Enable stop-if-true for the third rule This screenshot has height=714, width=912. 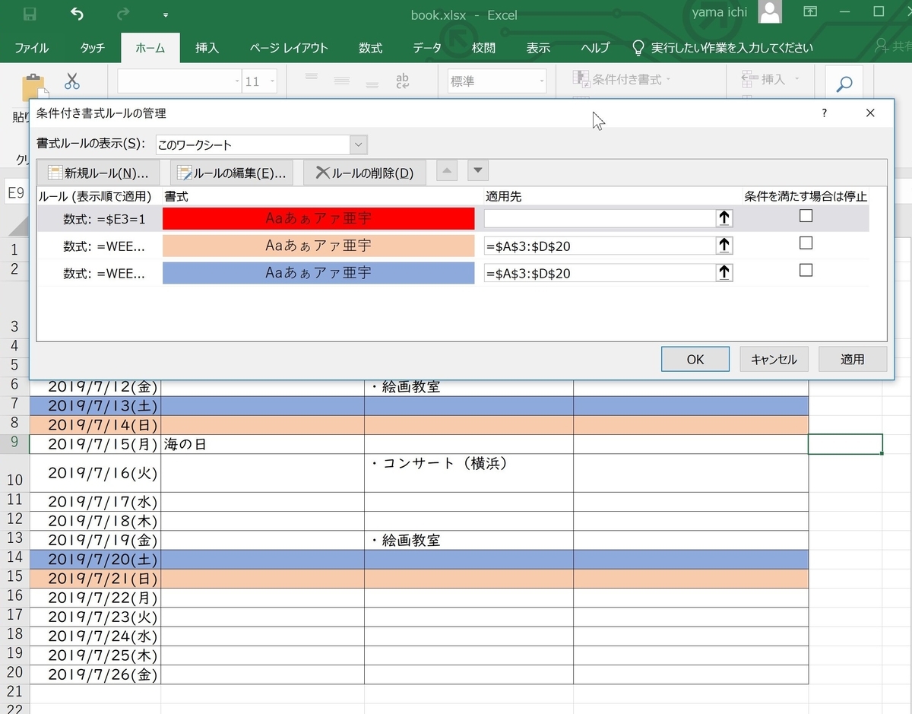806,270
